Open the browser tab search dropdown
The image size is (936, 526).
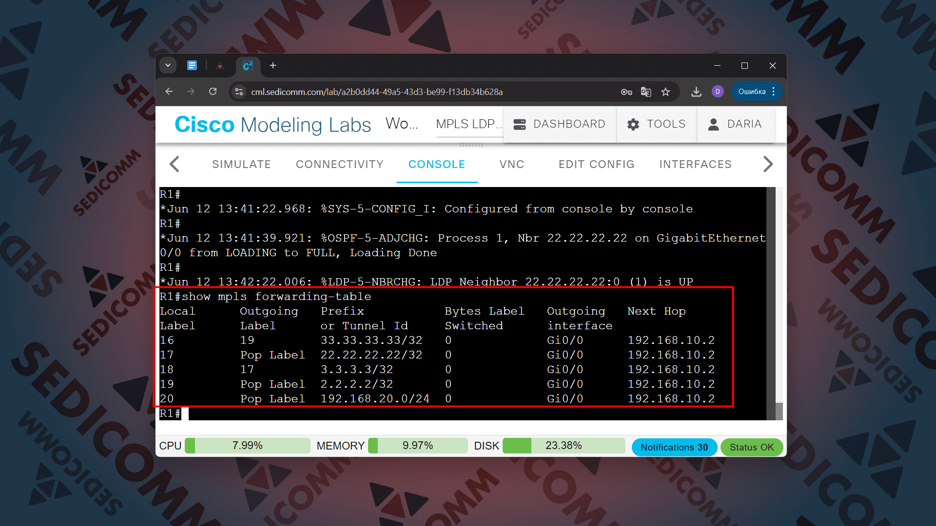168,65
